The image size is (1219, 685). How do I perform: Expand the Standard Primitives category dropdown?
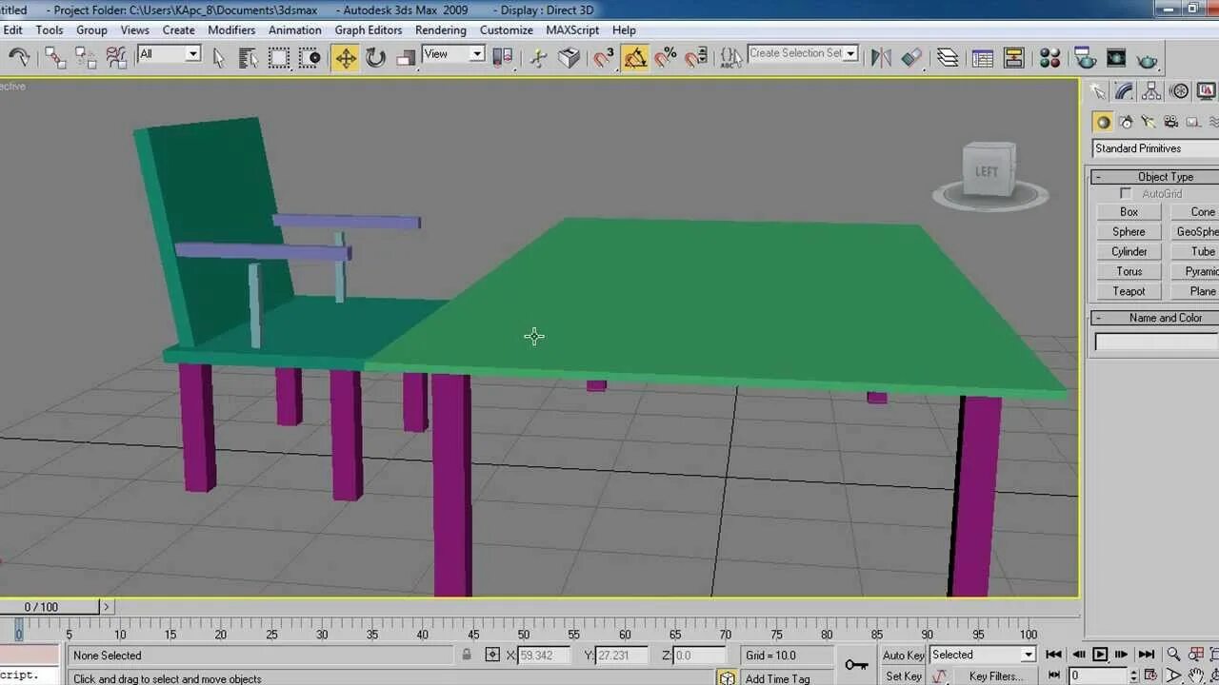point(1155,148)
